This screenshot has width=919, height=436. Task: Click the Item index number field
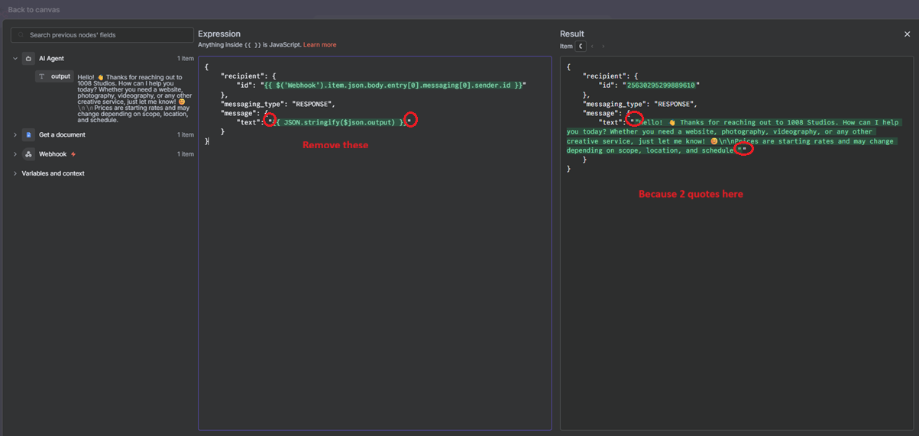(x=581, y=47)
